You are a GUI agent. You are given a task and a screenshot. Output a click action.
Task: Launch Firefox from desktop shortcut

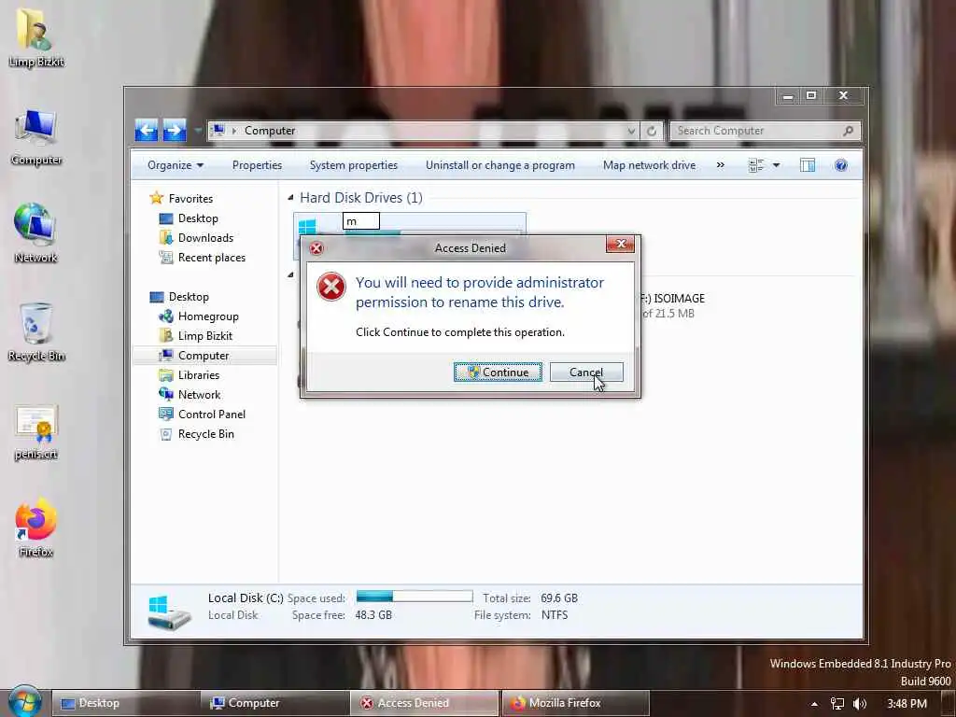coord(36,528)
